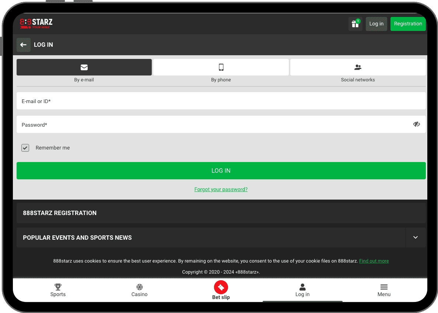The width and height of the screenshot is (438, 313).
Task: Click the Forgot your password link
Action: [221, 189]
